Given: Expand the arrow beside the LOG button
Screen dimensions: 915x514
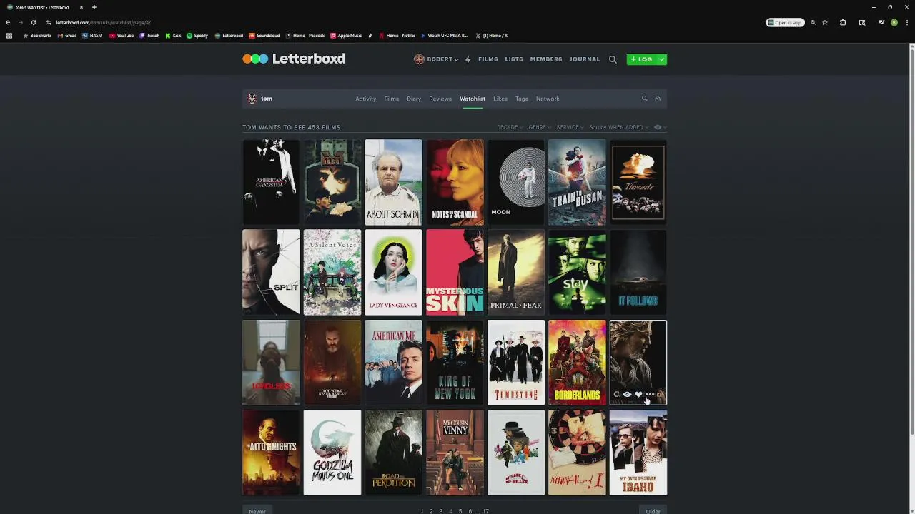Looking at the screenshot, I should [661, 59].
